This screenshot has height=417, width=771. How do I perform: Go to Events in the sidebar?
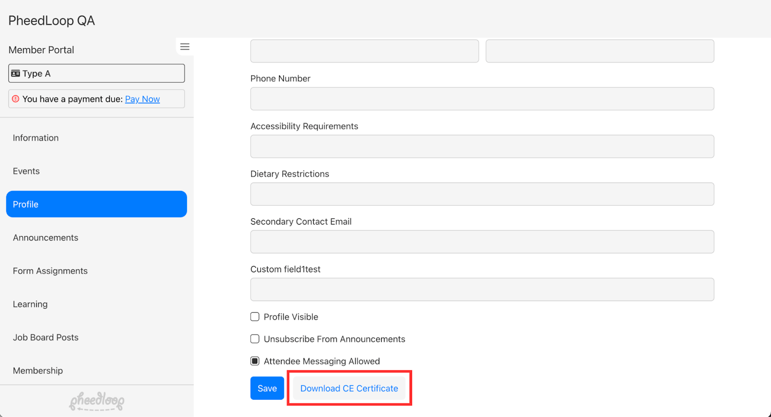[x=96, y=171]
